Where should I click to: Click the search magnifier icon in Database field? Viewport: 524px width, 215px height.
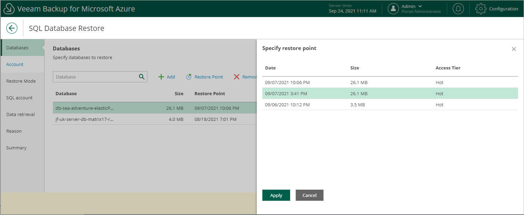[141, 77]
